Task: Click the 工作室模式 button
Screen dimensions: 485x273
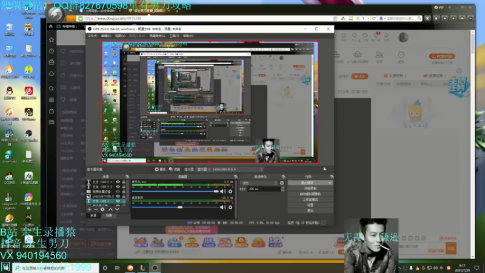Action: point(310,200)
